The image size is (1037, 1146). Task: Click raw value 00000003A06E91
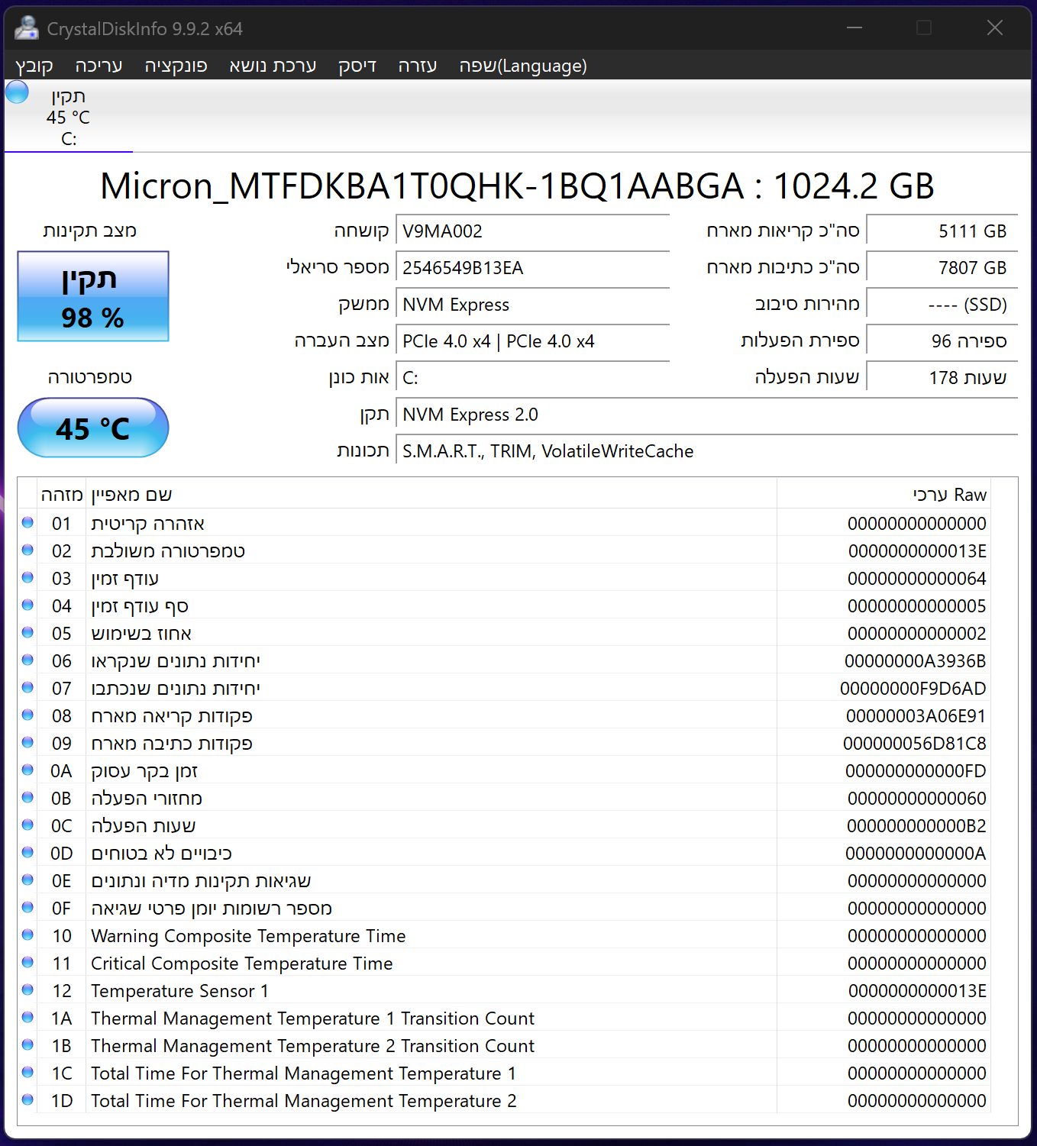916,716
